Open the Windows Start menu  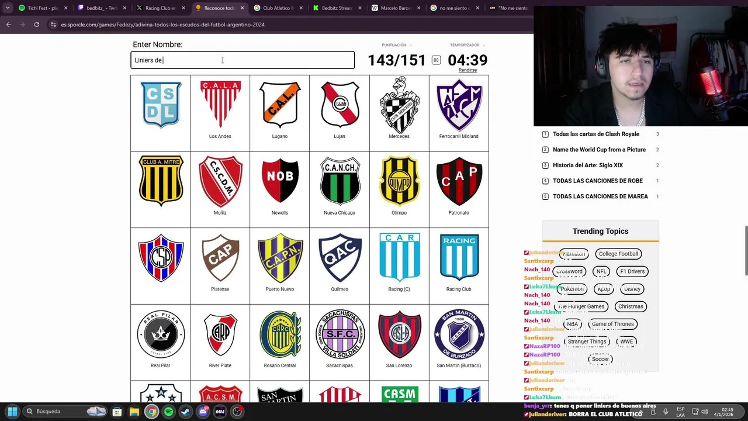click(x=12, y=412)
